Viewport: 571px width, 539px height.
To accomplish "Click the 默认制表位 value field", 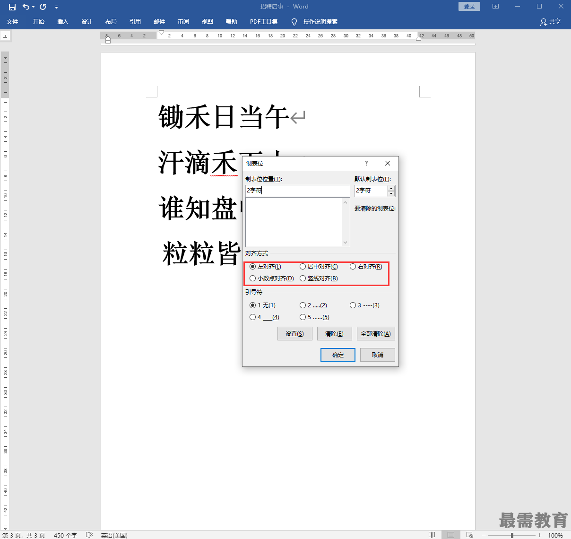I will coord(371,191).
